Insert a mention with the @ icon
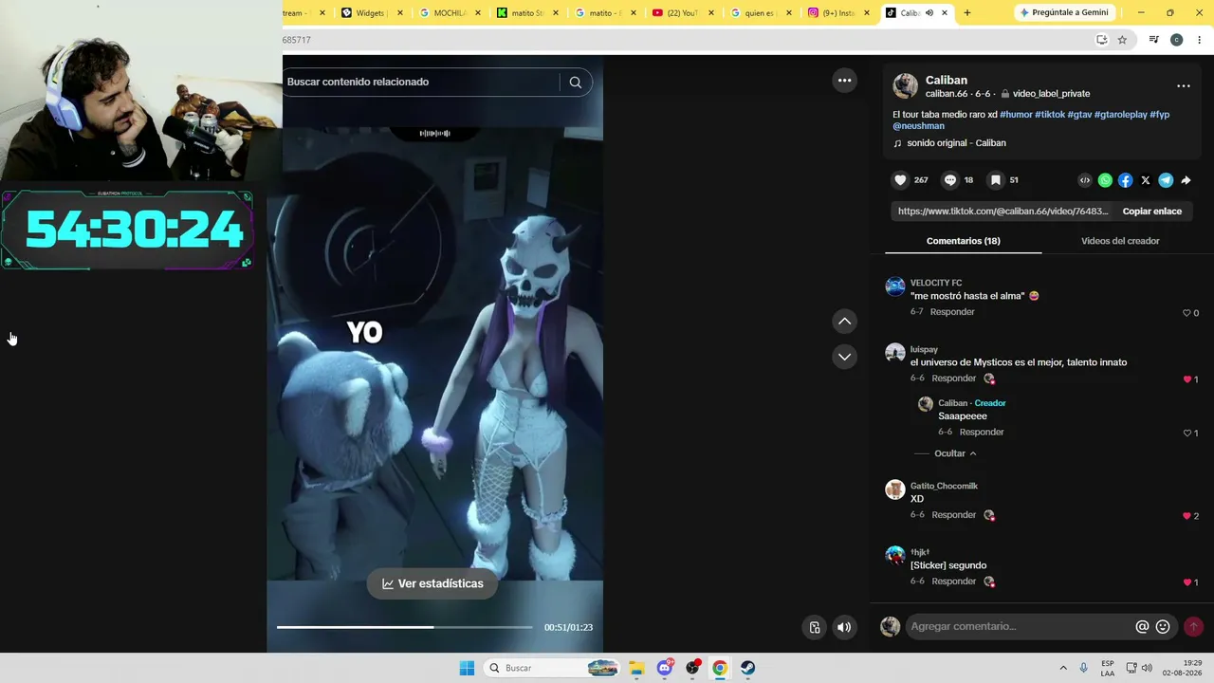The image size is (1214, 683). [1142, 627]
